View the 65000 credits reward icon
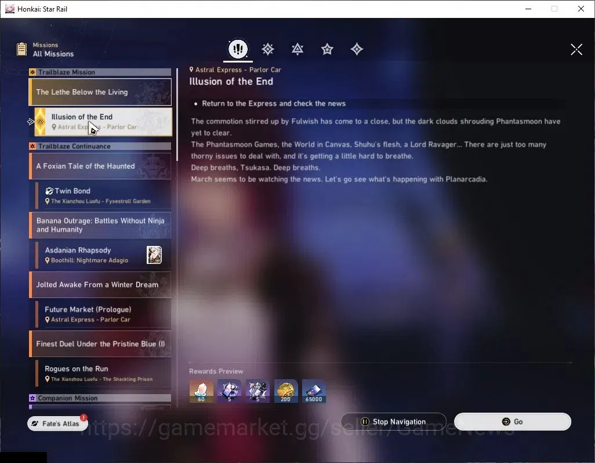Image resolution: width=595 pixels, height=463 pixels. coord(314,391)
